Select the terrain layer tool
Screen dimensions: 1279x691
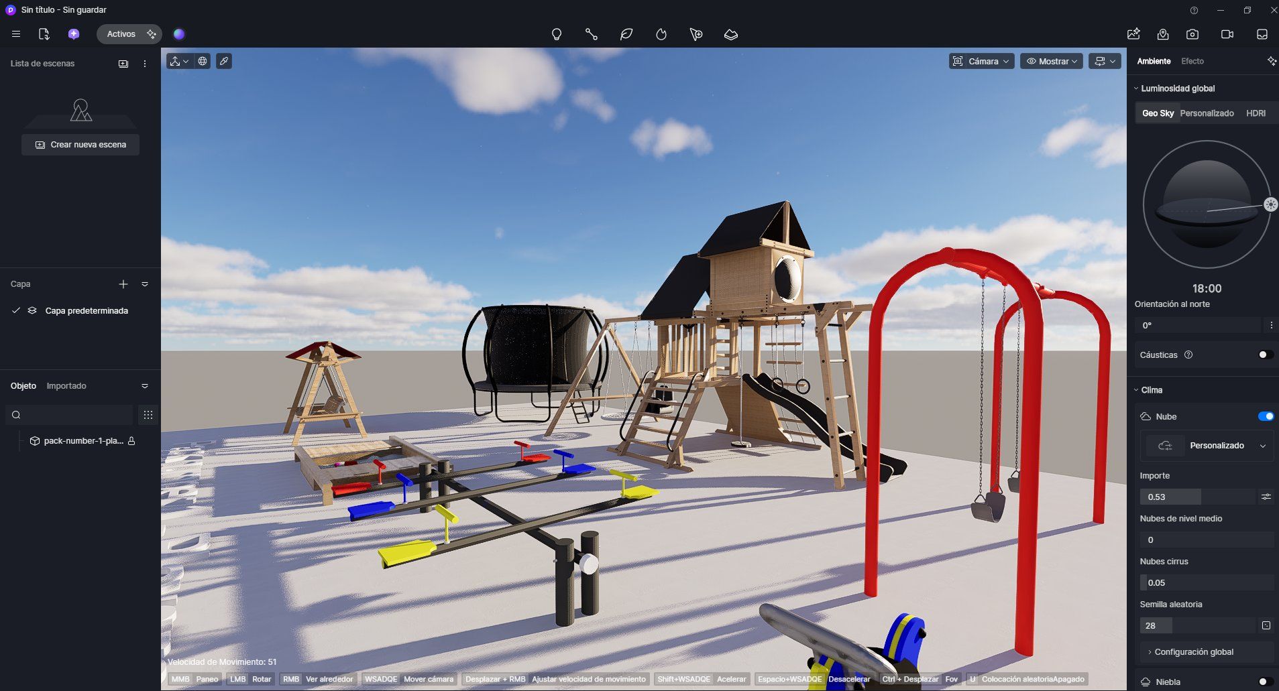click(x=731, y=34)
